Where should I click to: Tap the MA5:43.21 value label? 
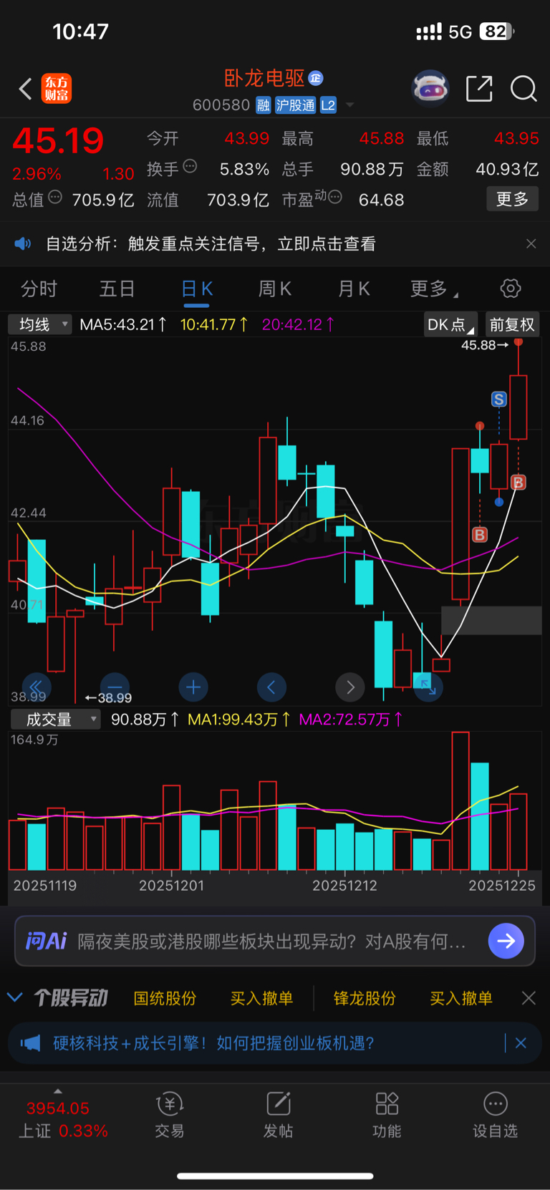[123, 324]
